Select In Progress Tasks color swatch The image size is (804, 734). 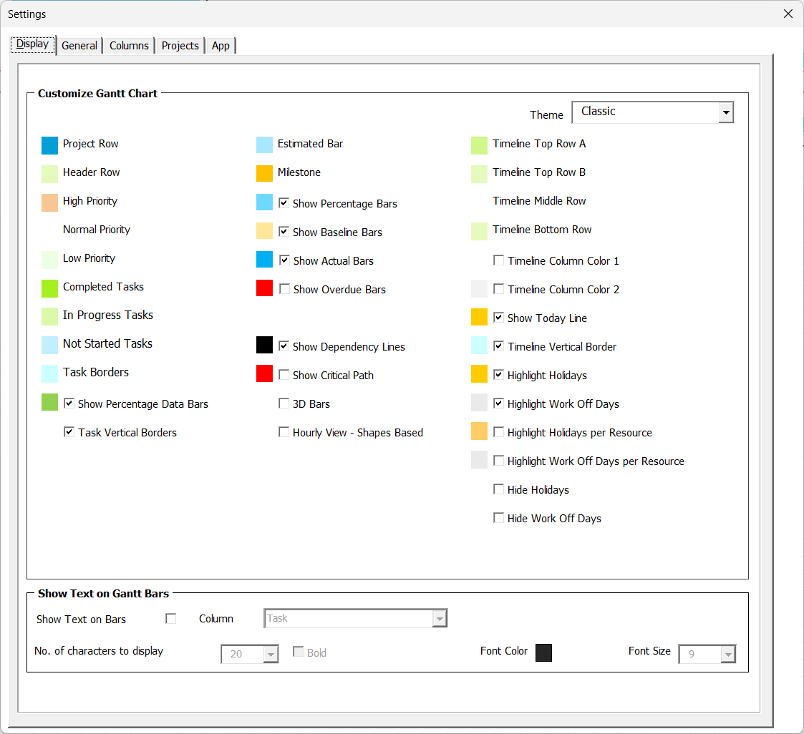click(49, 316)
